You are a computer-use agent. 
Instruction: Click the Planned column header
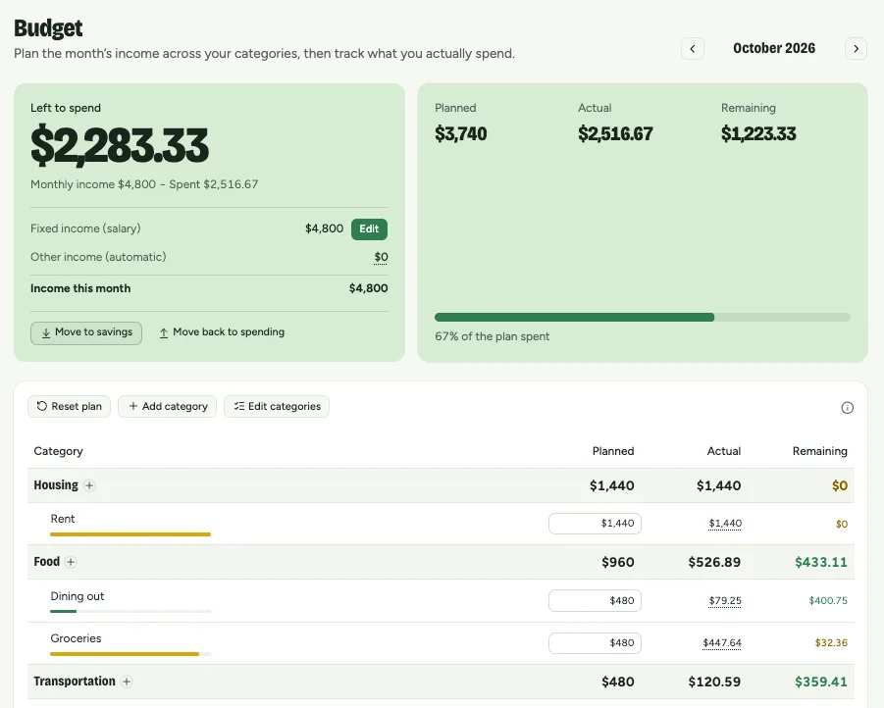click(x=613, y=451)
